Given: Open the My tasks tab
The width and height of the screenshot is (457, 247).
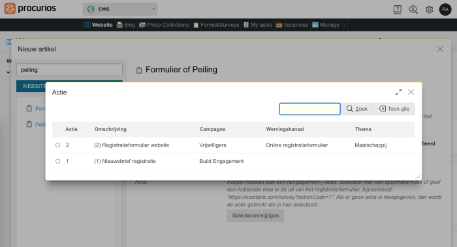Looking at the screenshot, I should pos(257,25).
